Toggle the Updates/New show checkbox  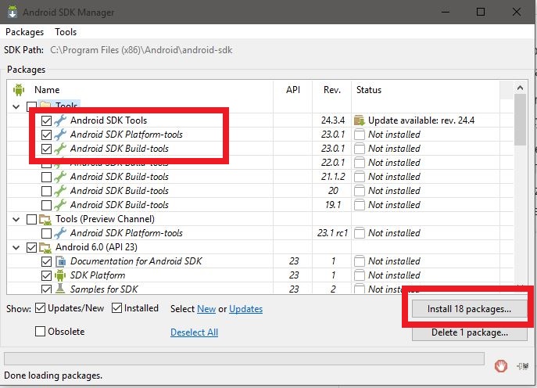pyautogui.click(x=40, y=308)
